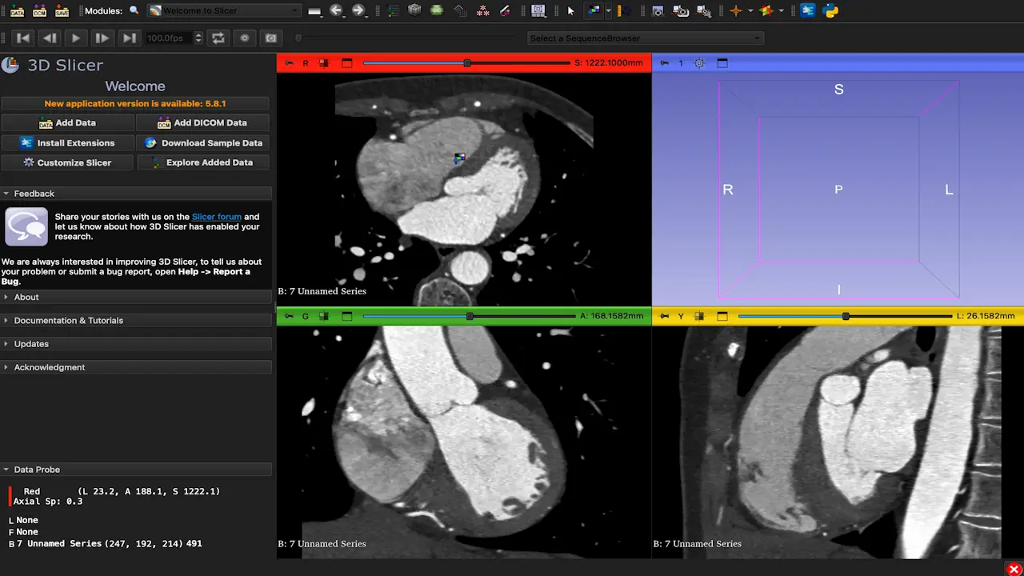Jump to first sequence frame
Screen dimensions: 1024x576
(23, 38)
